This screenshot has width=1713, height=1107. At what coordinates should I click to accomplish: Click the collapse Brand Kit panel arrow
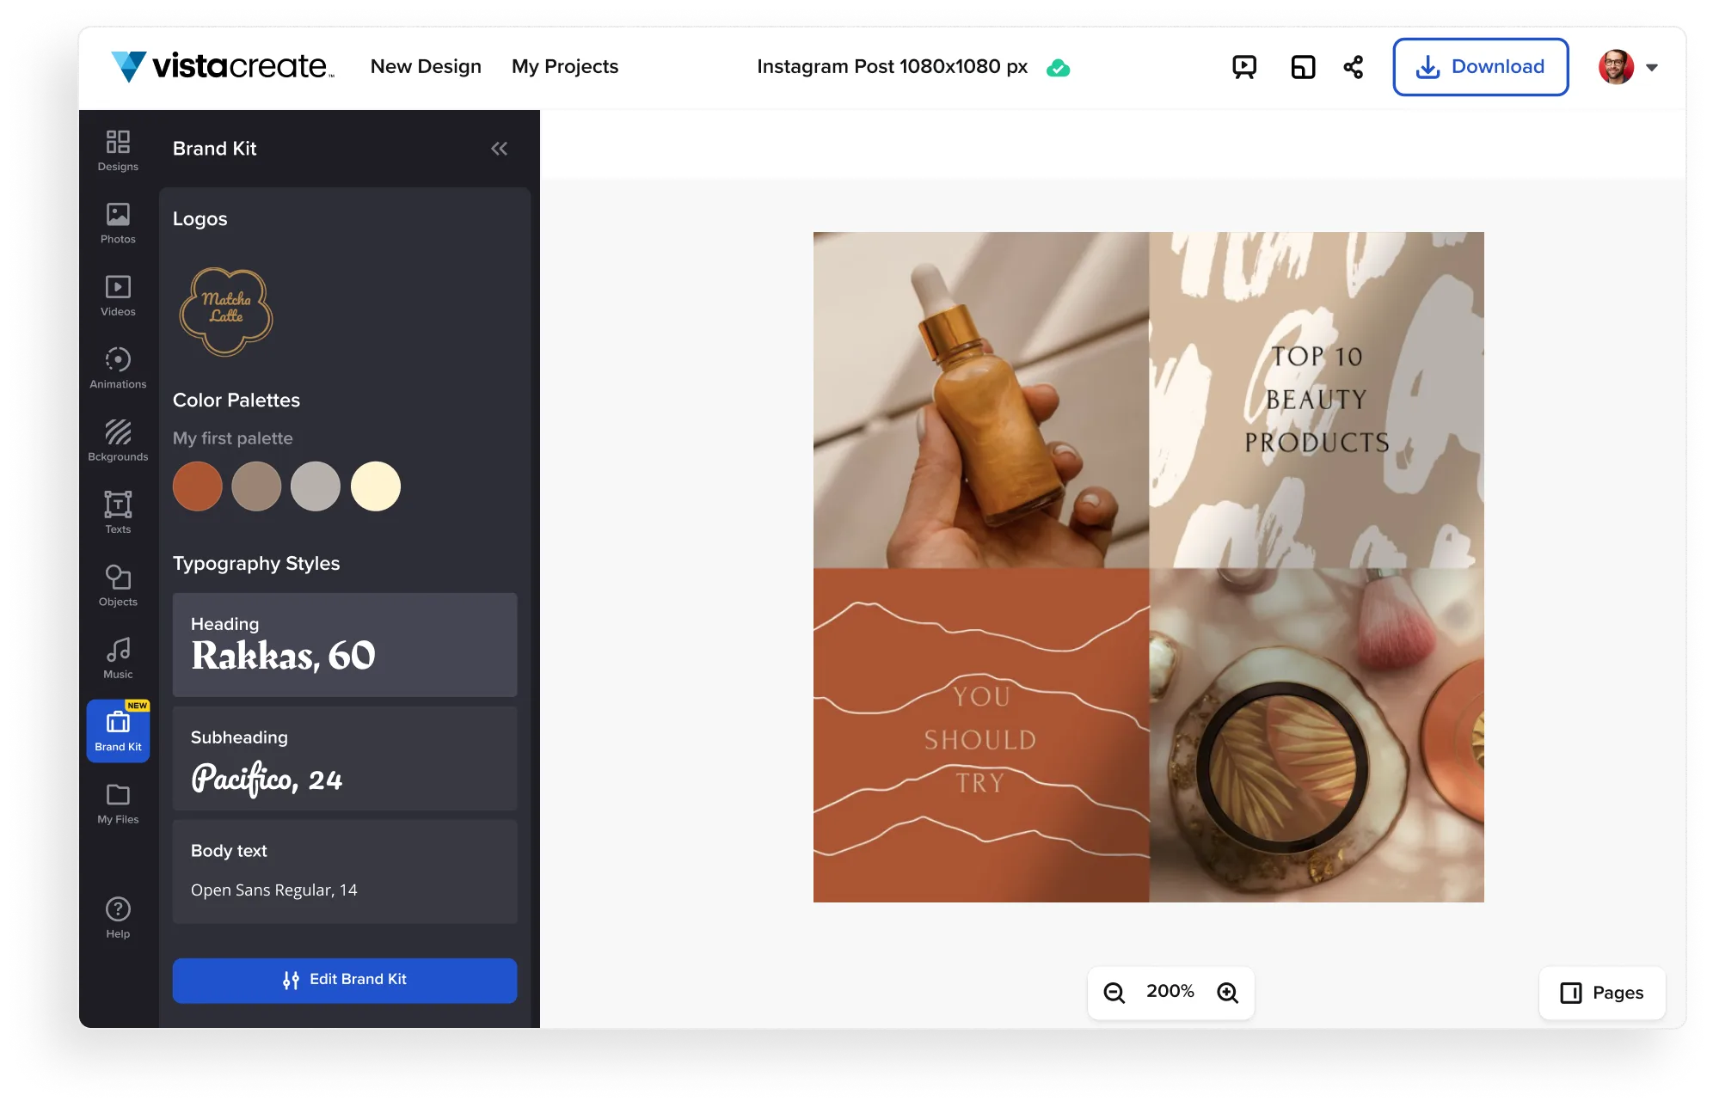pos(500,149)
